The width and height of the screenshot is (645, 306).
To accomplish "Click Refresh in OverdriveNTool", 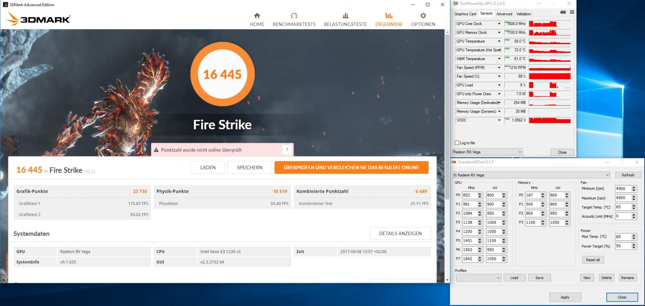I will point(628,175).
